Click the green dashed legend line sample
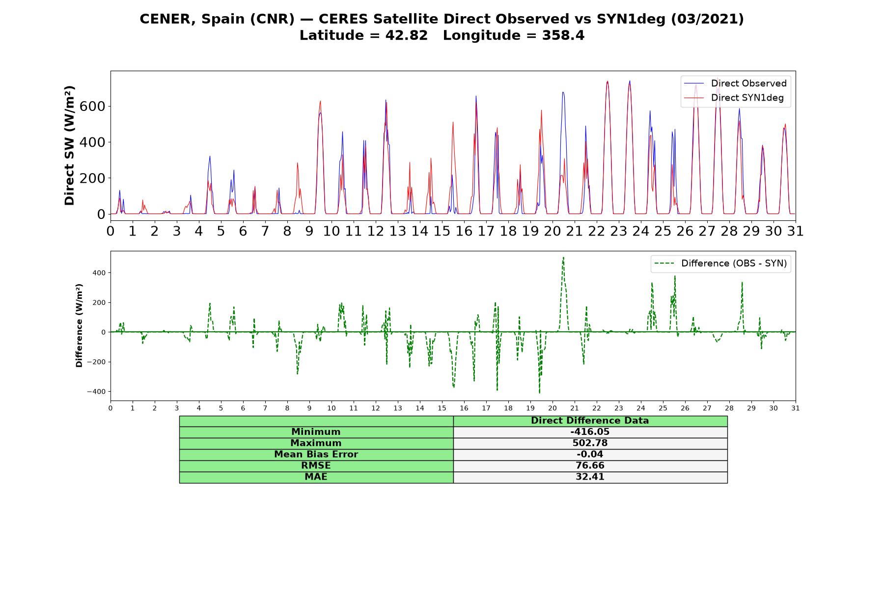 tap(664, 264)
